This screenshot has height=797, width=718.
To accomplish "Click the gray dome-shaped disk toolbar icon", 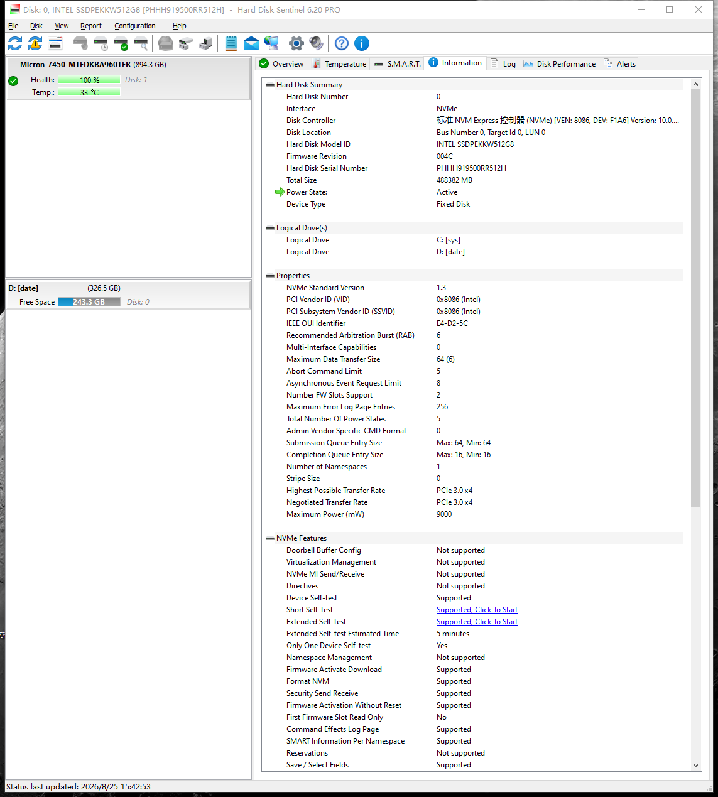I will coord(165,43).
